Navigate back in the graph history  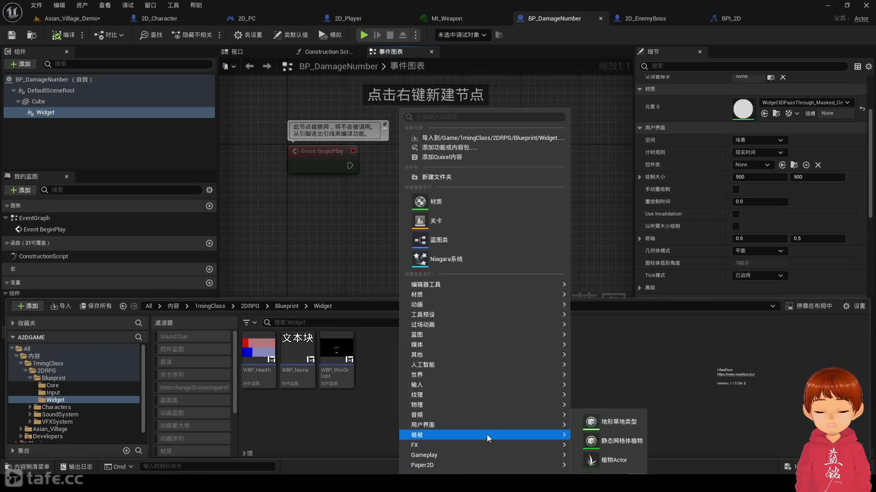[x=249, y=67]
